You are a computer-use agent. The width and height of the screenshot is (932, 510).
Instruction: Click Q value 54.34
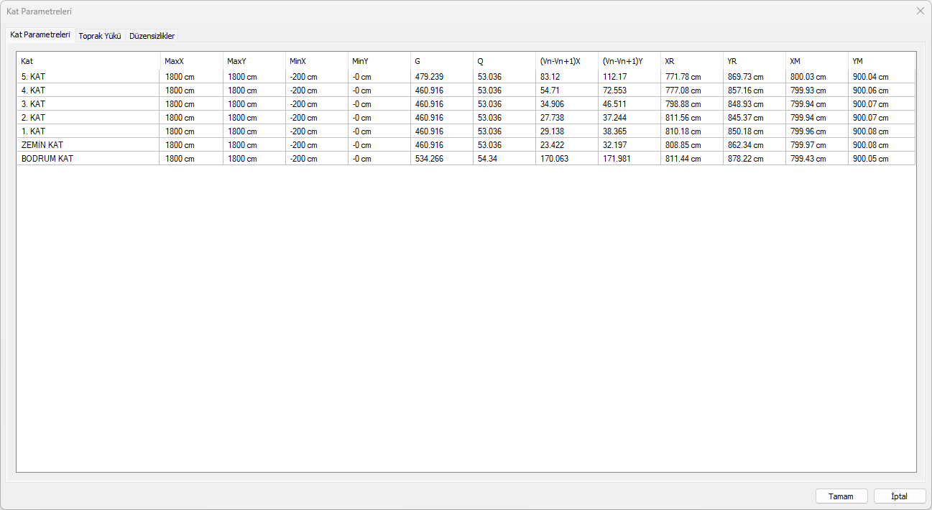click(x=504, y=159)
